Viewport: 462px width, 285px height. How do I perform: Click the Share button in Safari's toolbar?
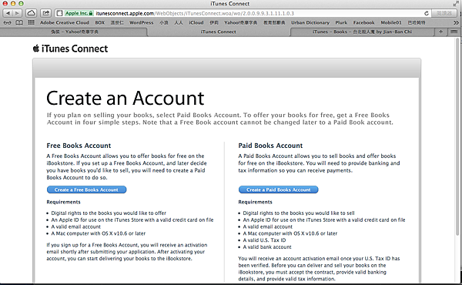[45, 13]
